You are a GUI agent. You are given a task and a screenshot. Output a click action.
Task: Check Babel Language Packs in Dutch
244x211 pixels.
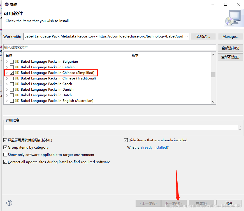pyautogui.click(x=12, y=95)
